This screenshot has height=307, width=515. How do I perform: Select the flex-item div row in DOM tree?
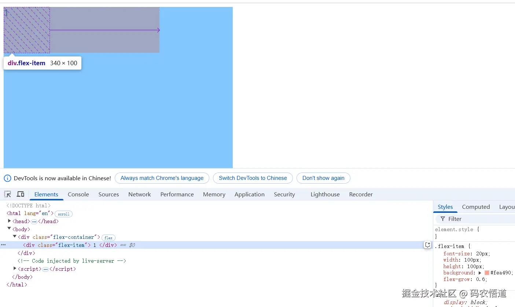[216, 245]
